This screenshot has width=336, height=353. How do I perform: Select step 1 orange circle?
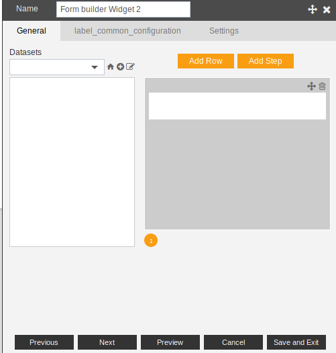click(x=151, y=240)
